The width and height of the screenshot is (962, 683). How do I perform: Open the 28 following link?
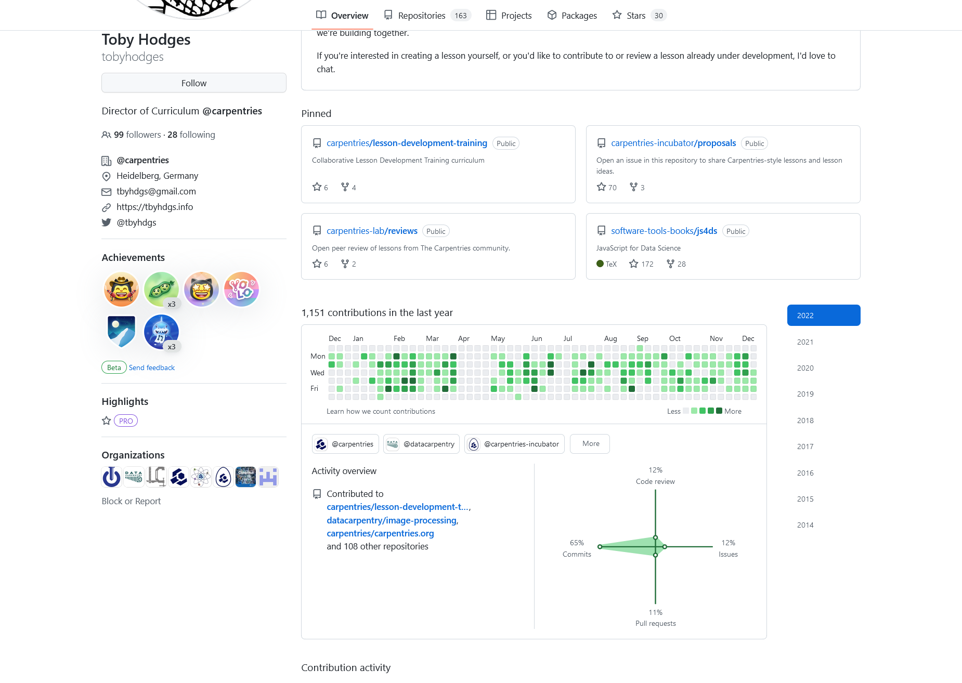pyautogui.click(x=191, y=135)
